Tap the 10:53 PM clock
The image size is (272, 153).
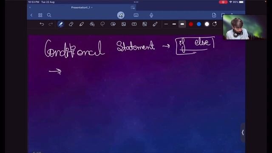click(x=34, y=2)
